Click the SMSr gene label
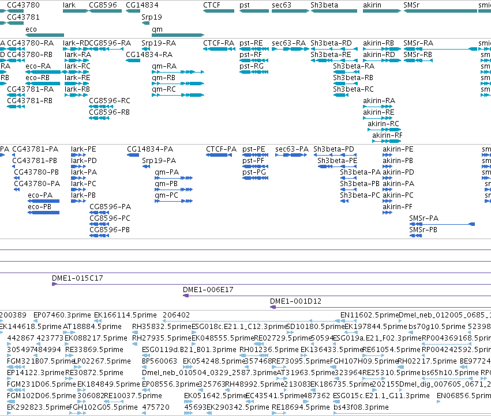 click(x=411, y=5)
